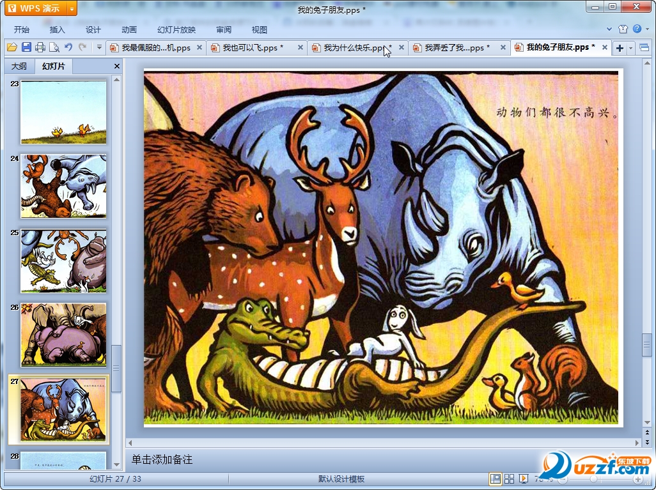Start slideshow from status bar icon
Screen dimensions: 656x490
coord(523,479)
